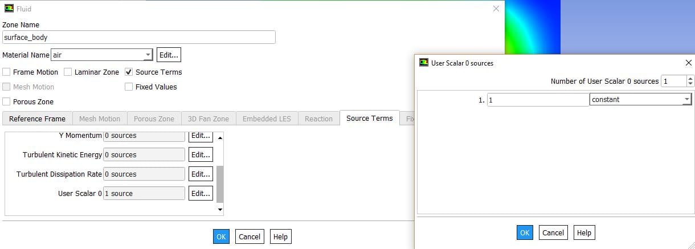
Task: Click Cancel in the Fluid dialog
Action: point(250,236)
